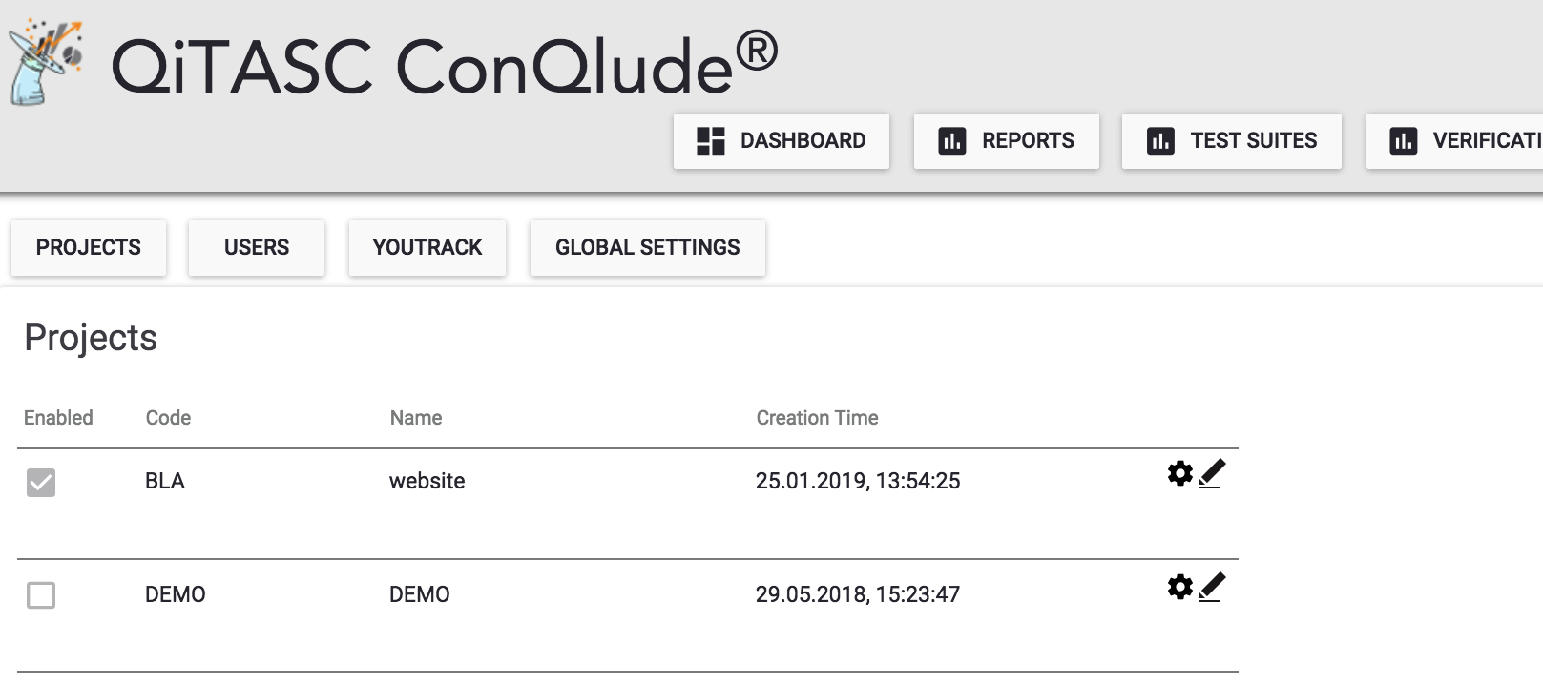Screen dimensions: 1543x685
Task: Select creation time 25.01.2019, 13:54:25
Action: [858, 481]
